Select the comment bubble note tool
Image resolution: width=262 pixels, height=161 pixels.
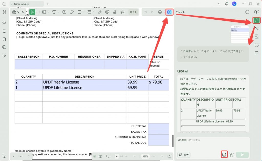[64, 12]
